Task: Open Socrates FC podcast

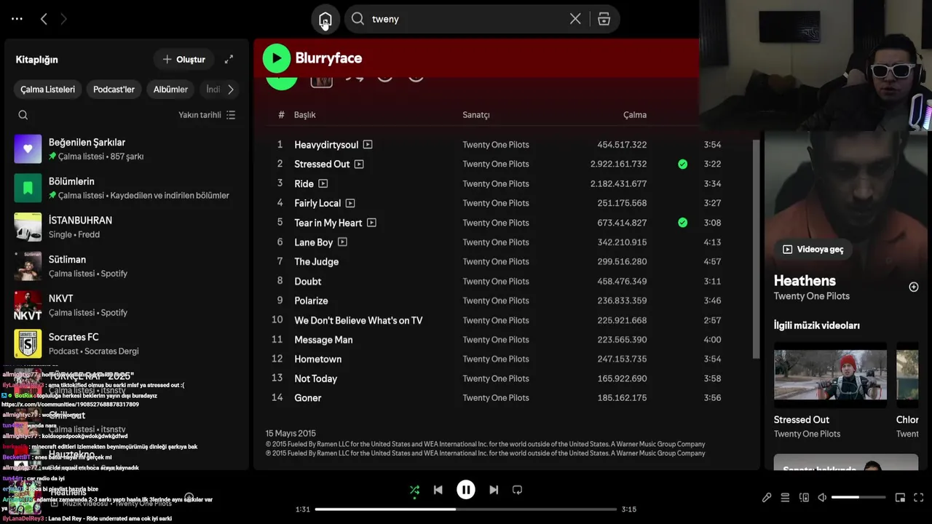Action: pyautogui.click(x=126, y=344)
